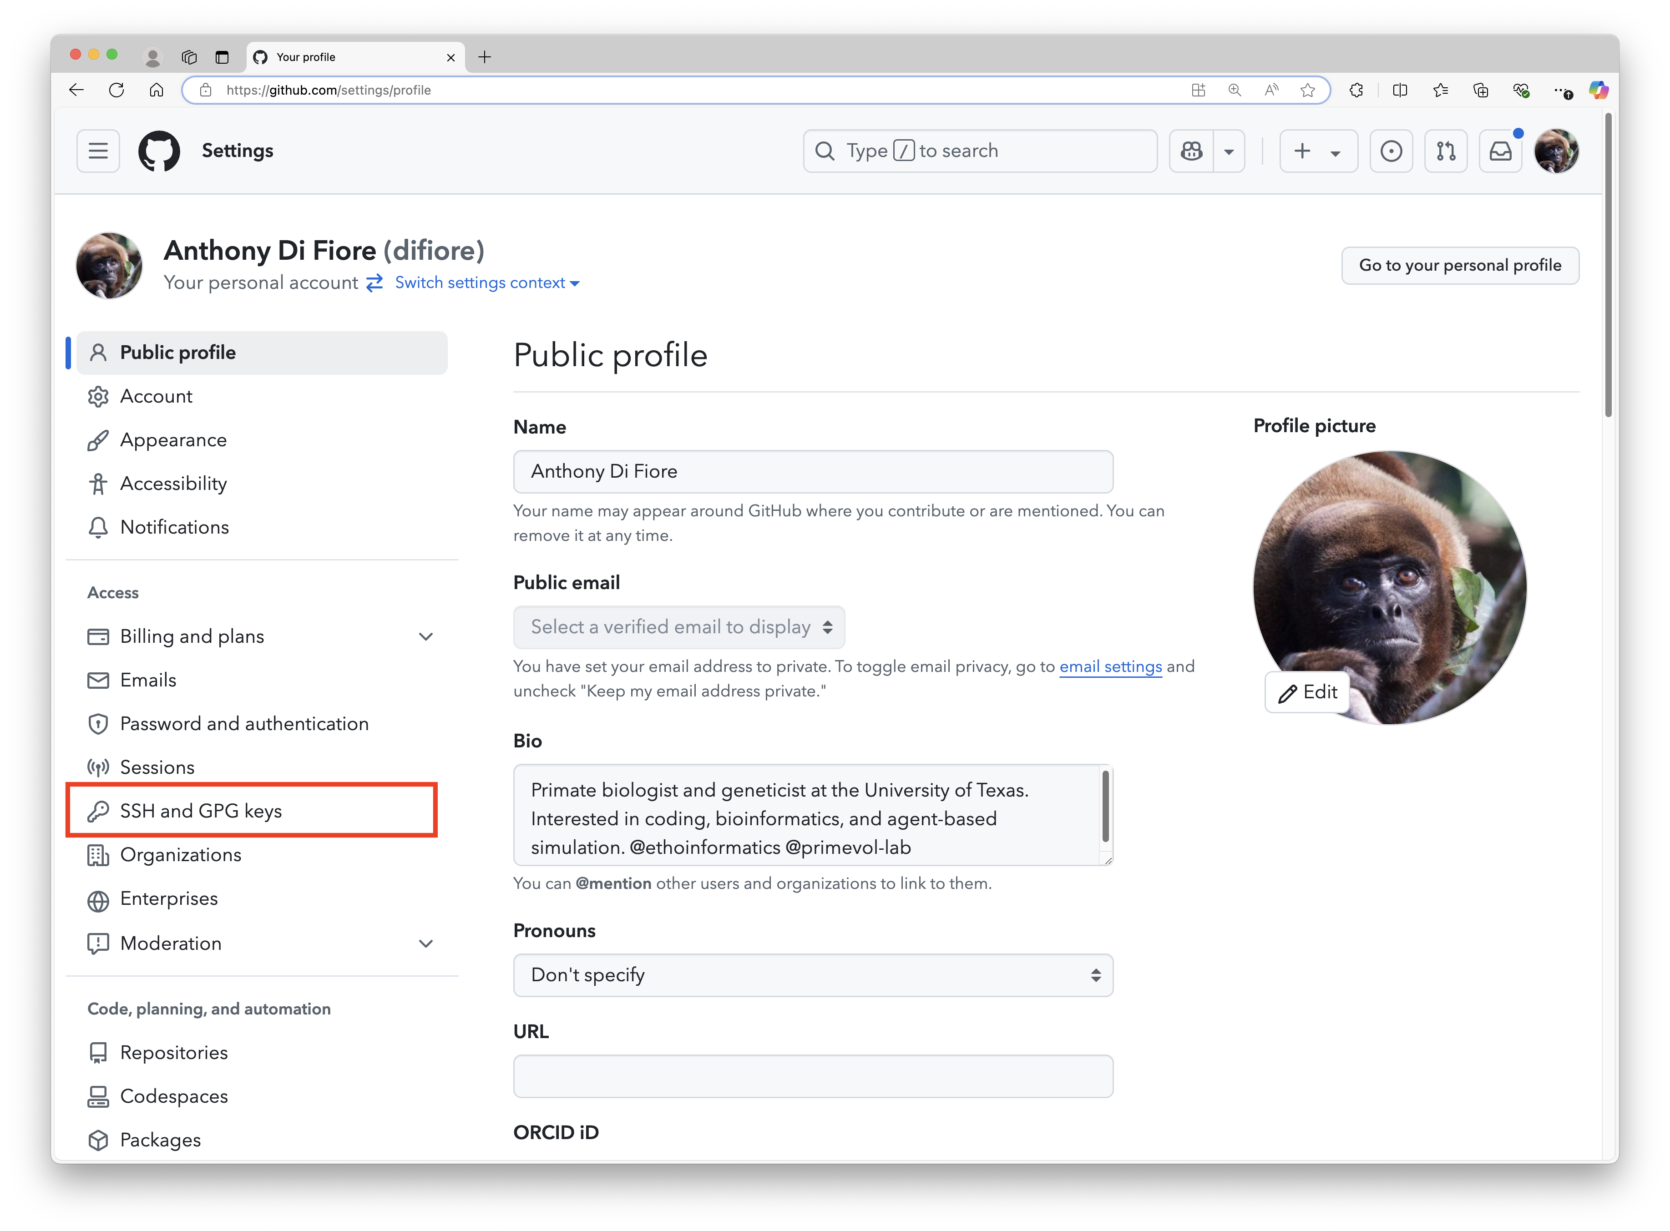Click the browser favorites star icon
Screen dimensions: 1670x1231
[x=1307, y=90]
